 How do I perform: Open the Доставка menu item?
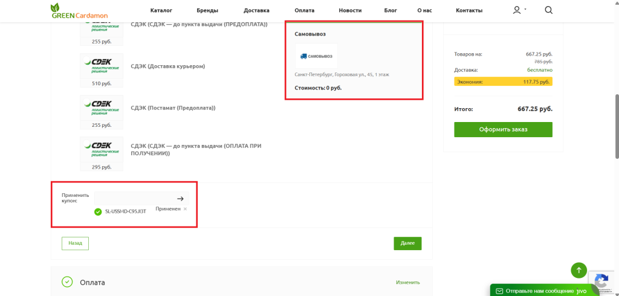point(256,11)
